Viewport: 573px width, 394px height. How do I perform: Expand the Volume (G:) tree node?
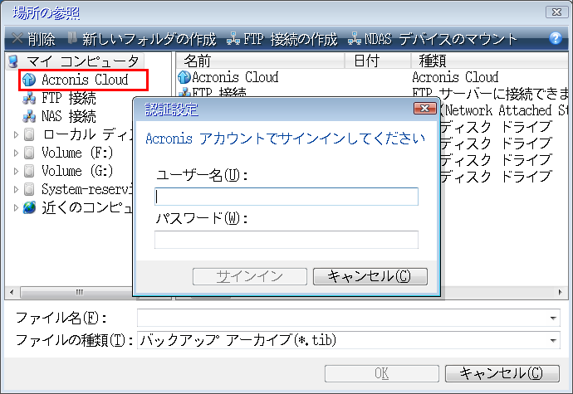coord(16,171)
